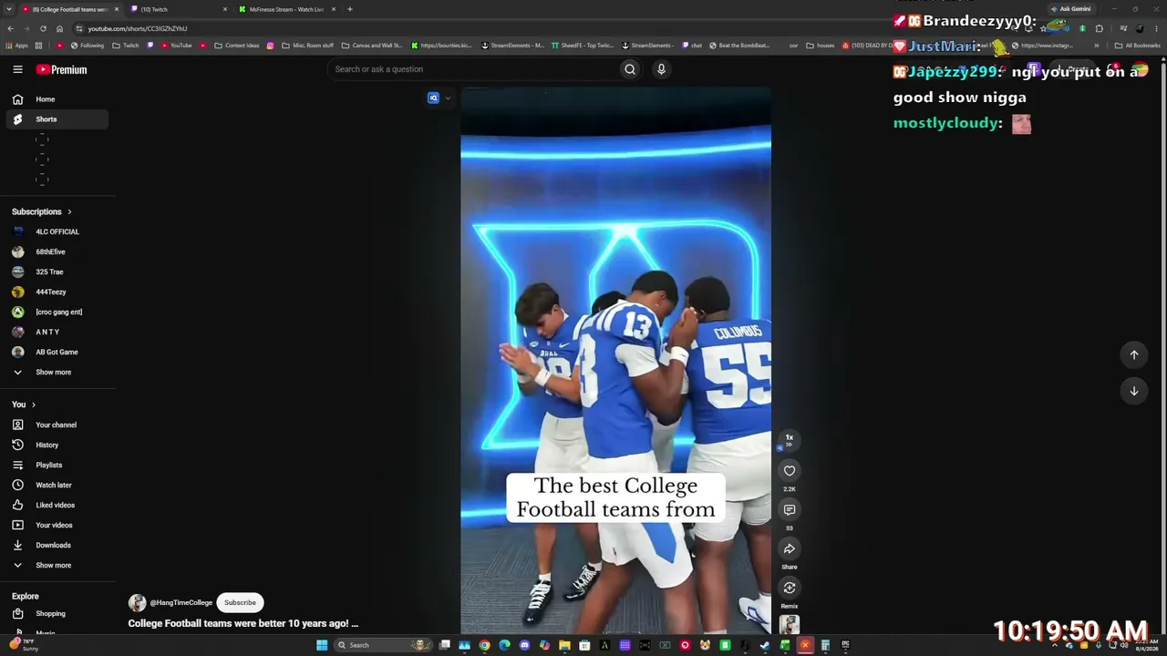Viewport: 1167px width, 656px height.
Task: Open a new browser tab
Action: click(349, 9)
